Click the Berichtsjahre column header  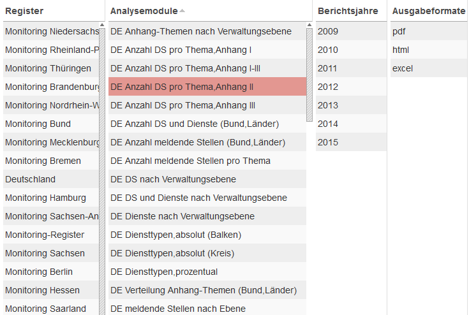coord(348,11)
